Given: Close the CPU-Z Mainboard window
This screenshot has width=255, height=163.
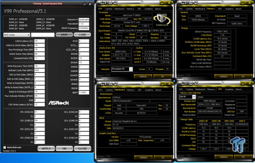Looking at the screenshot, I should click(169, 84).
